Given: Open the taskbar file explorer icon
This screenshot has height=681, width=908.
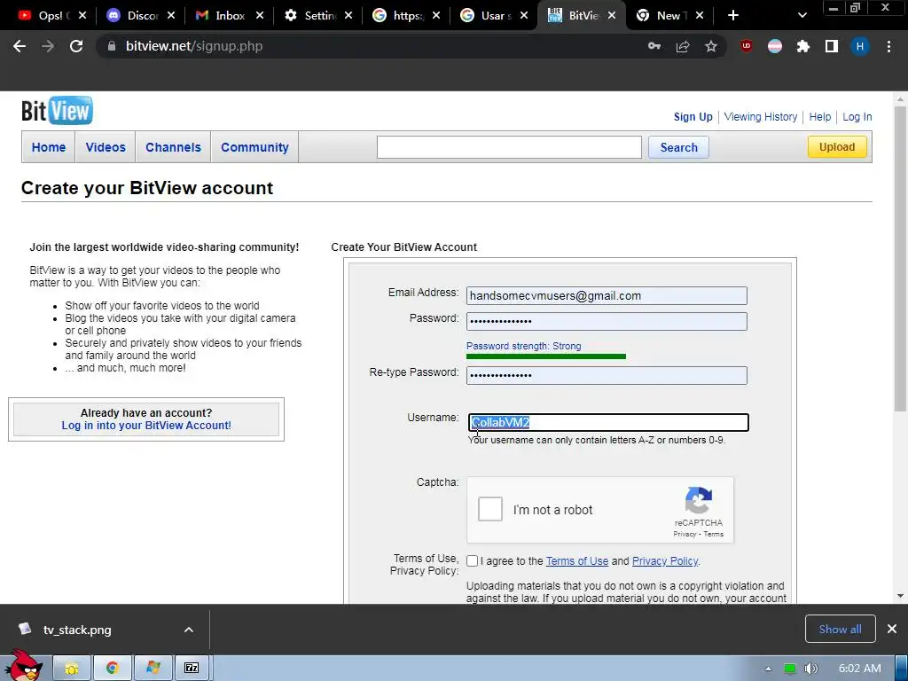Looking at the screenshot, I should click(x=72, y=669).
